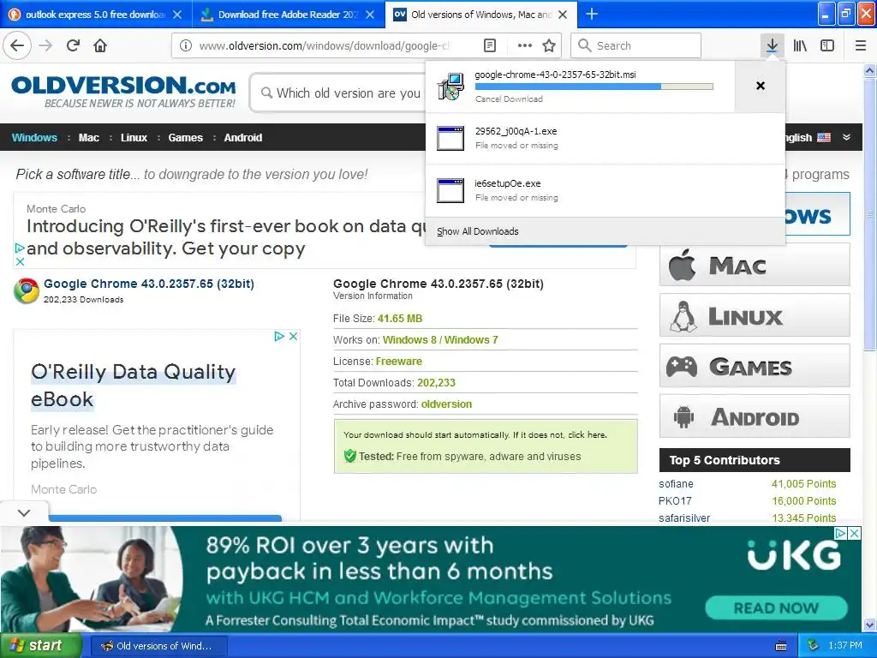Click the downloads arrow toolbar icon
Image resolution: width=877 pixels, height=658 pixels.
pos(772,46)
